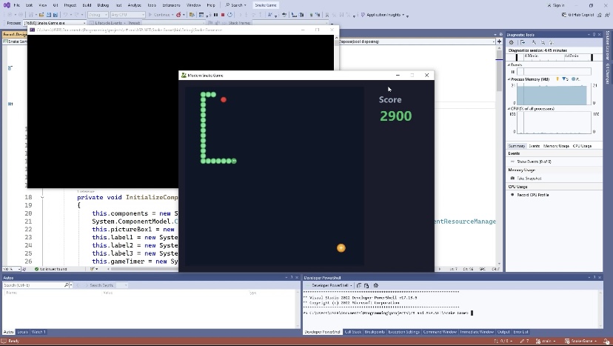Click the Save All toolbar icon

pos(54,15)
